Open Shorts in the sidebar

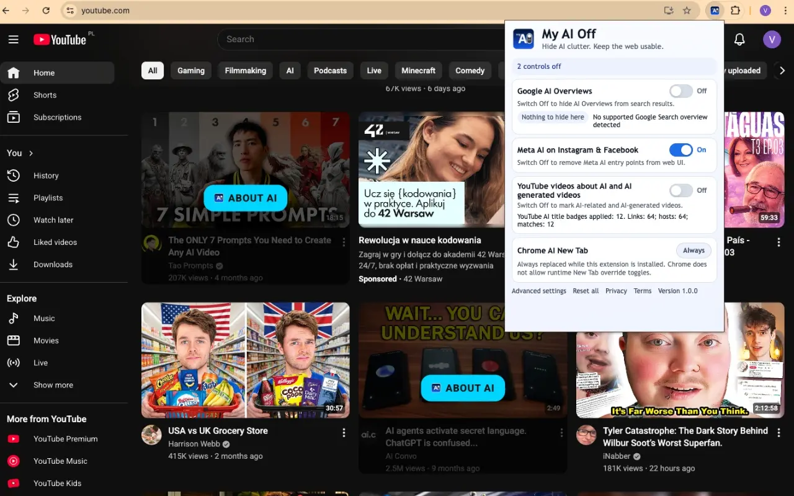tap(57, 95)
